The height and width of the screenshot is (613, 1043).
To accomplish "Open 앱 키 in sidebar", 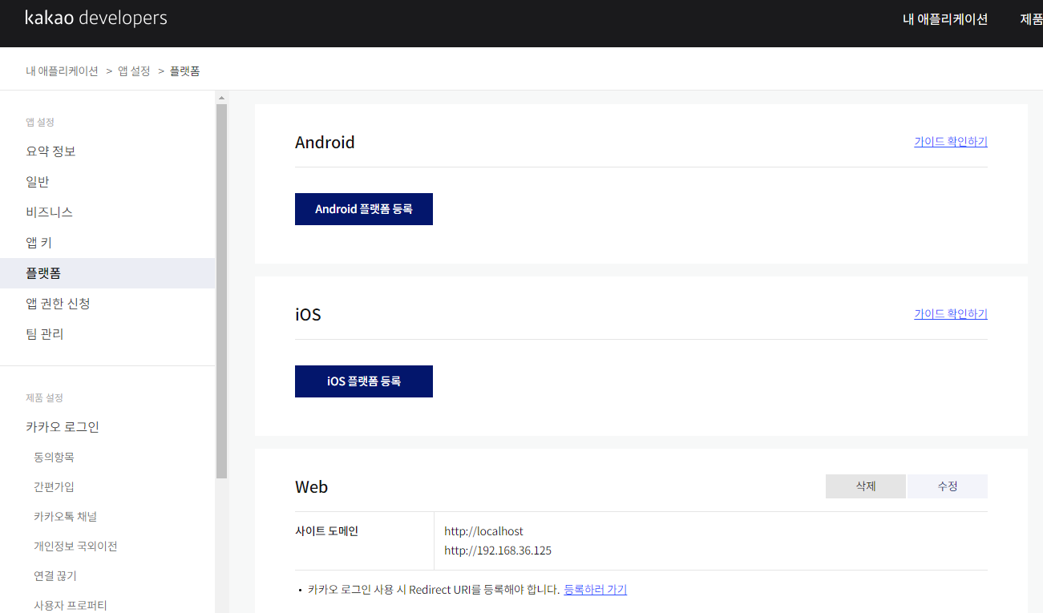I will pyautogui.click(x=38, y=243).
